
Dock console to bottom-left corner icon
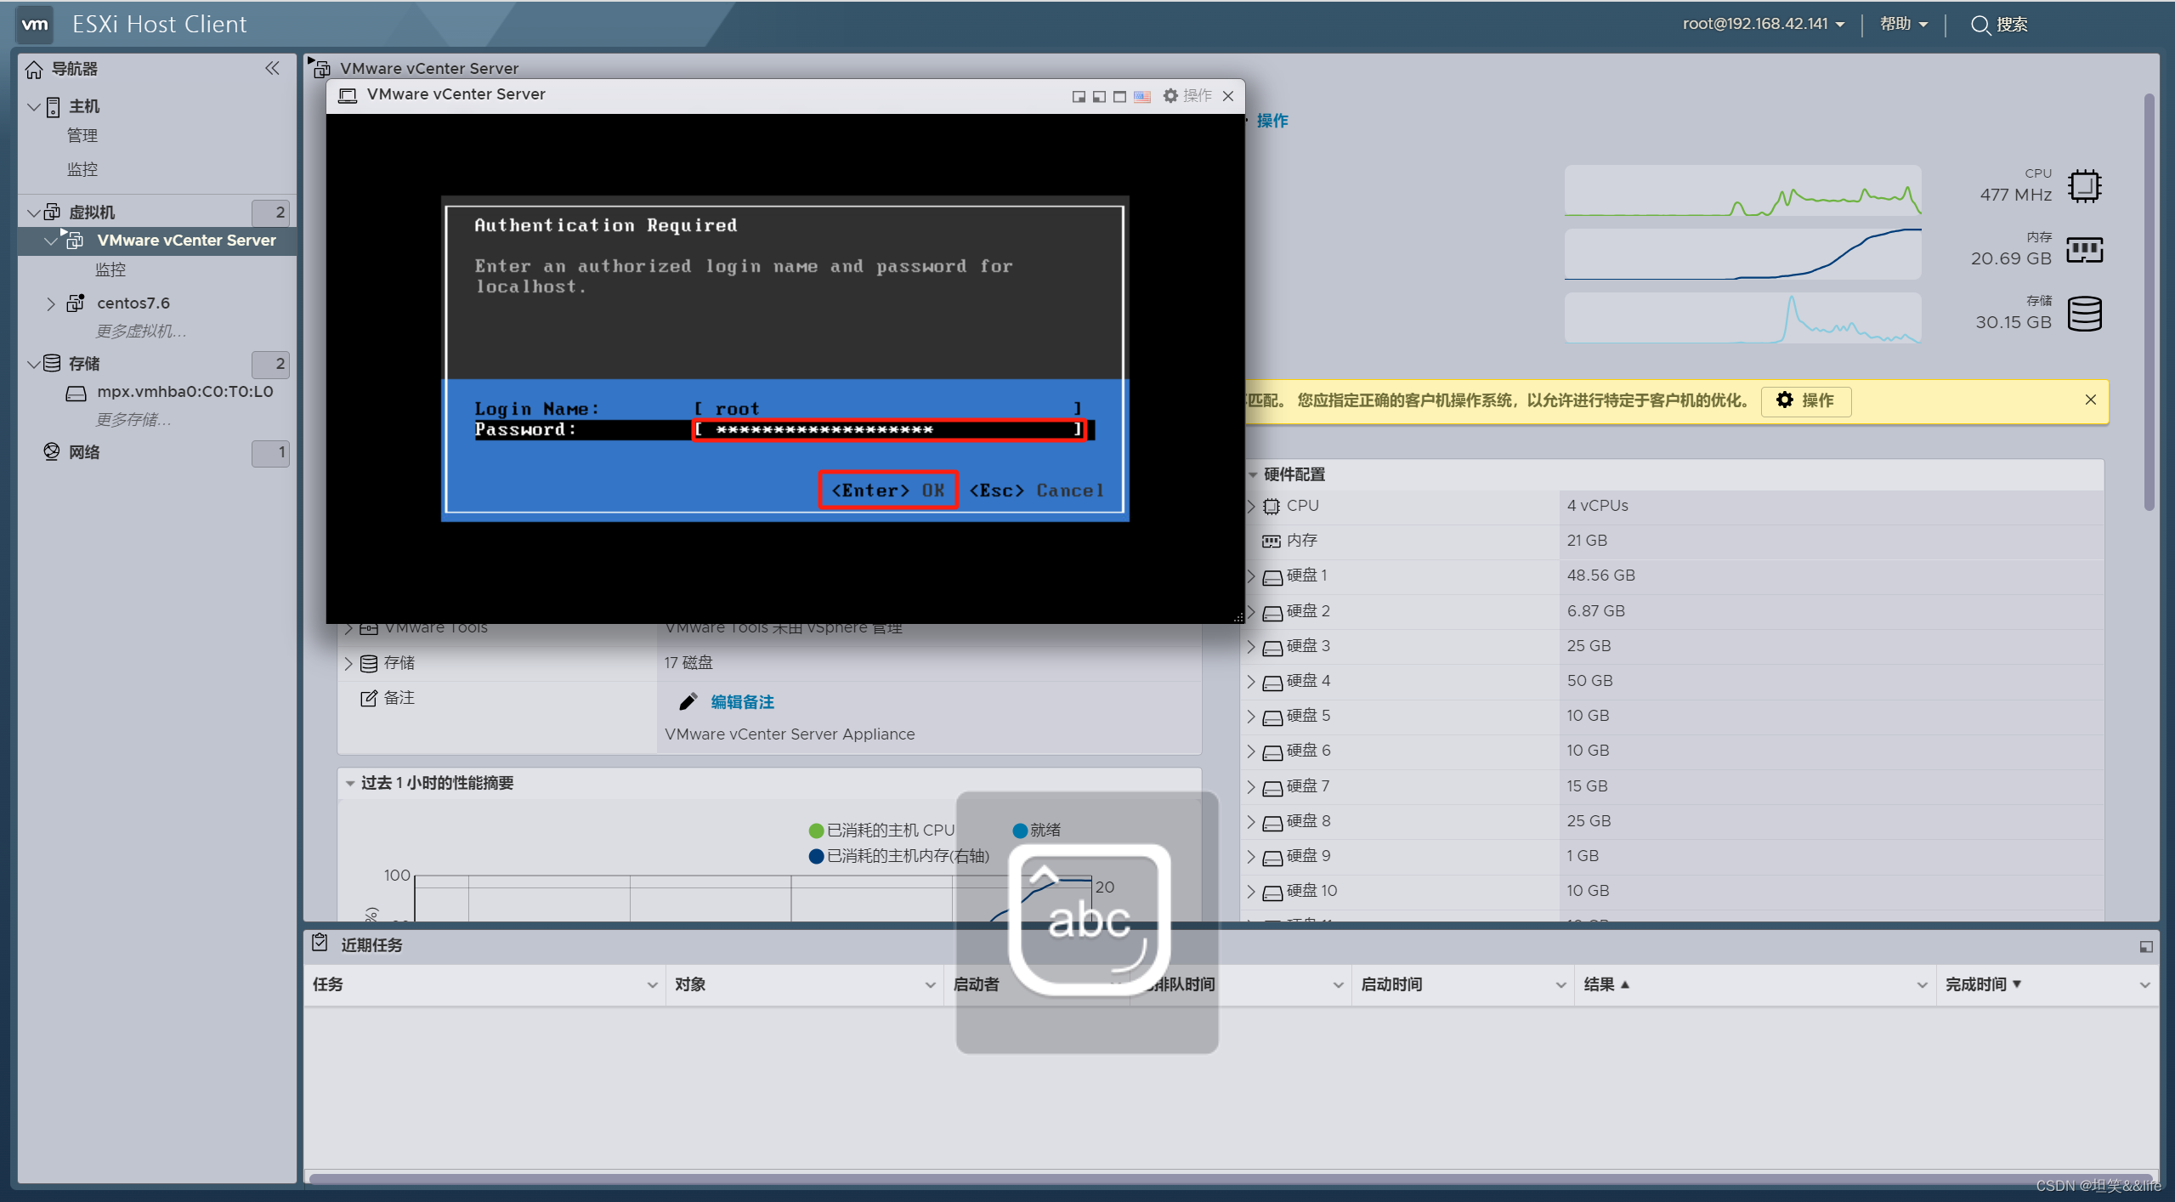coord(1099,96)
